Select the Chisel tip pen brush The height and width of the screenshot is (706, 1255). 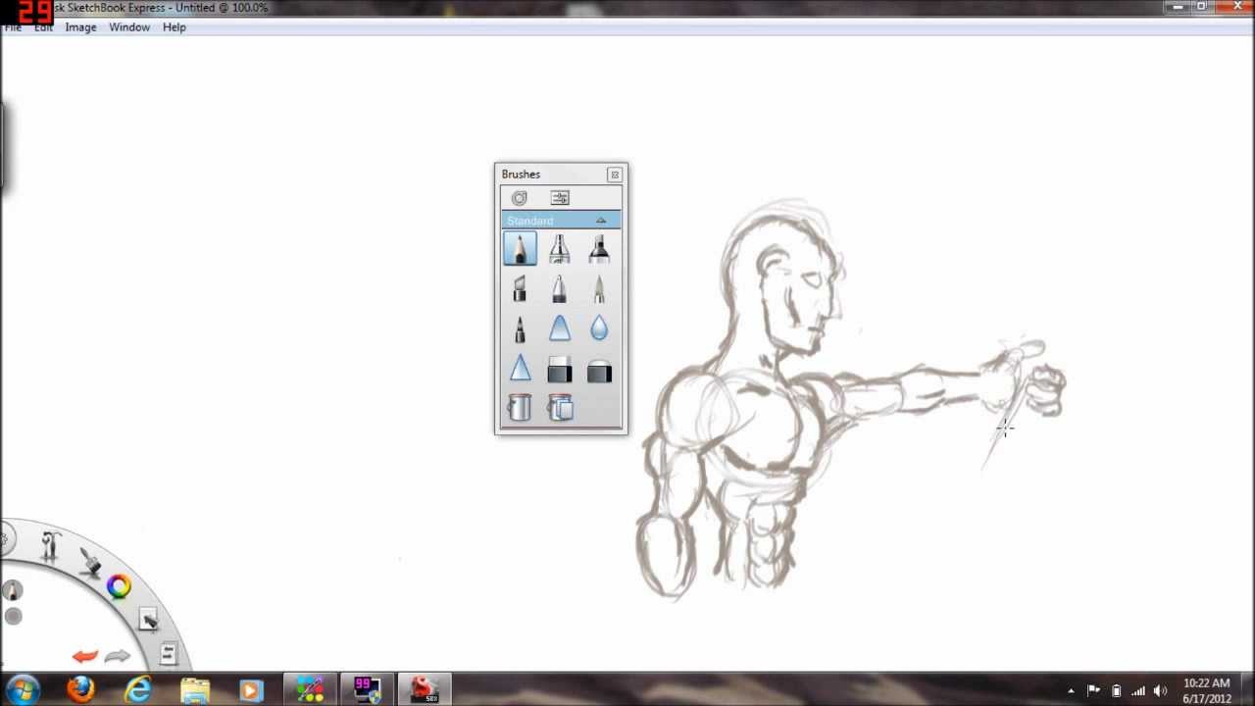[x=520, y=288]
